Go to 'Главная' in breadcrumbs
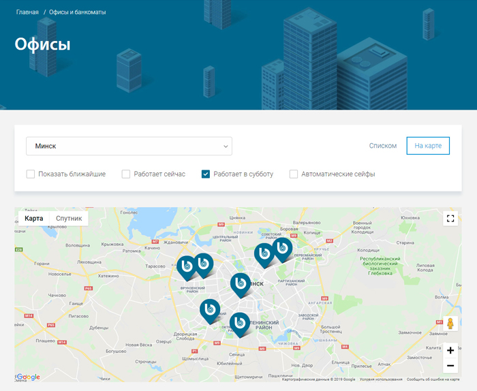This screenshot has width=477, height=391. [27, 12]
